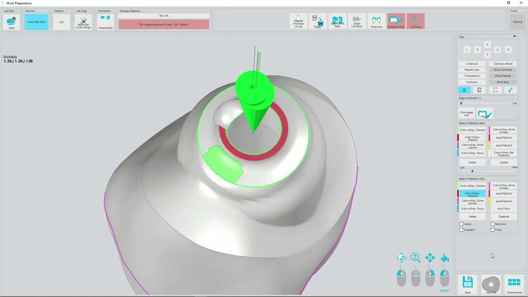
Task: Pick Color milling - Fissur paint swatch
Action: 472,153
